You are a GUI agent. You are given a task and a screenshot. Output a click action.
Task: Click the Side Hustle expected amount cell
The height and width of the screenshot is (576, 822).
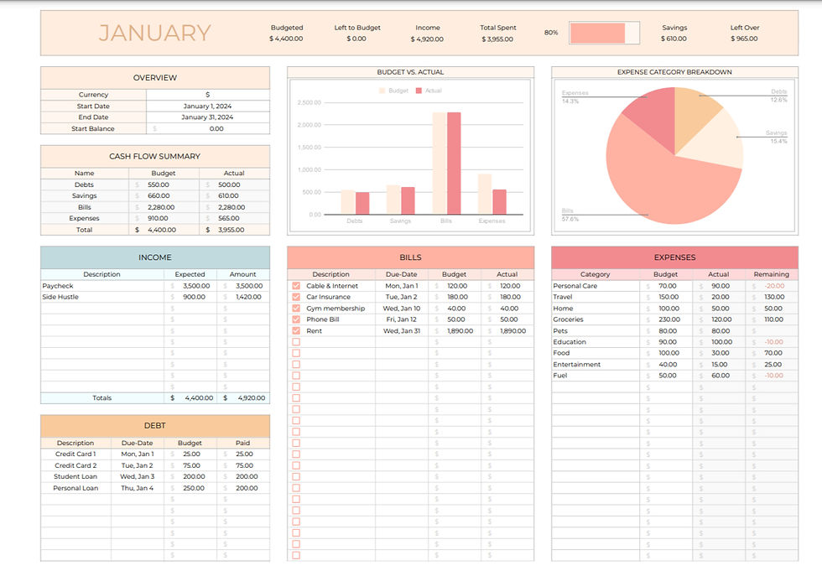point(191,297)
